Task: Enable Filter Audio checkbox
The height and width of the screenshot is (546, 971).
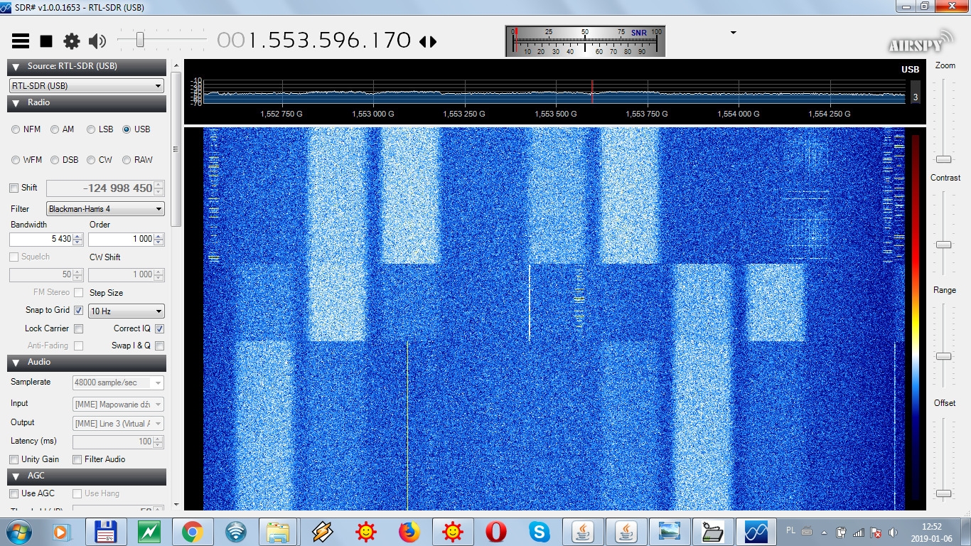Action: click(x=77, y=459)
